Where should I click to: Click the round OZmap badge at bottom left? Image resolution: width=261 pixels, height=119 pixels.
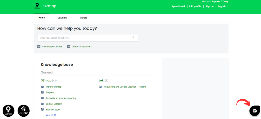(9, 111)
